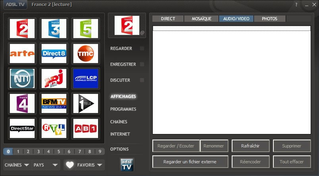
Task: Select channel page 2
Action: (x=28, y=151)
